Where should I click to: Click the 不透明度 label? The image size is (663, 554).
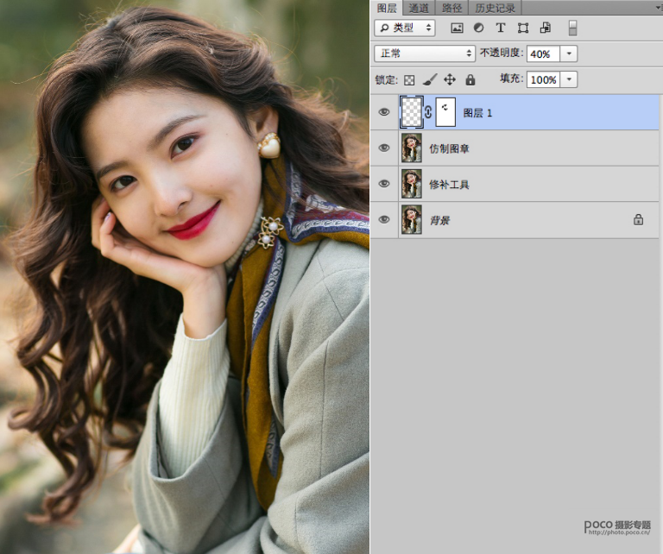501,53
